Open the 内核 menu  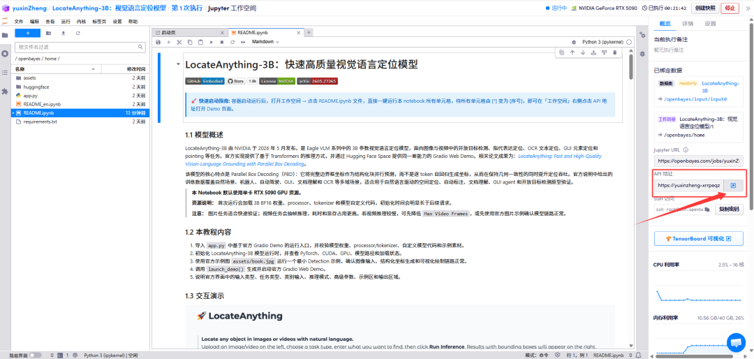(81, 22)
